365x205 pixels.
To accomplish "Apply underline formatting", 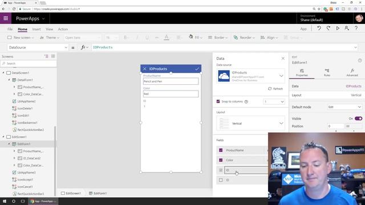I will (x=147, y=38).
